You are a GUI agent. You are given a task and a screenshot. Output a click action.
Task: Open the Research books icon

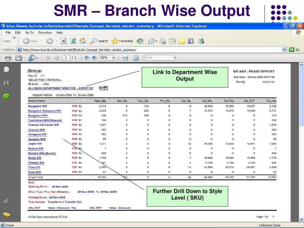(x=191, y=41)
